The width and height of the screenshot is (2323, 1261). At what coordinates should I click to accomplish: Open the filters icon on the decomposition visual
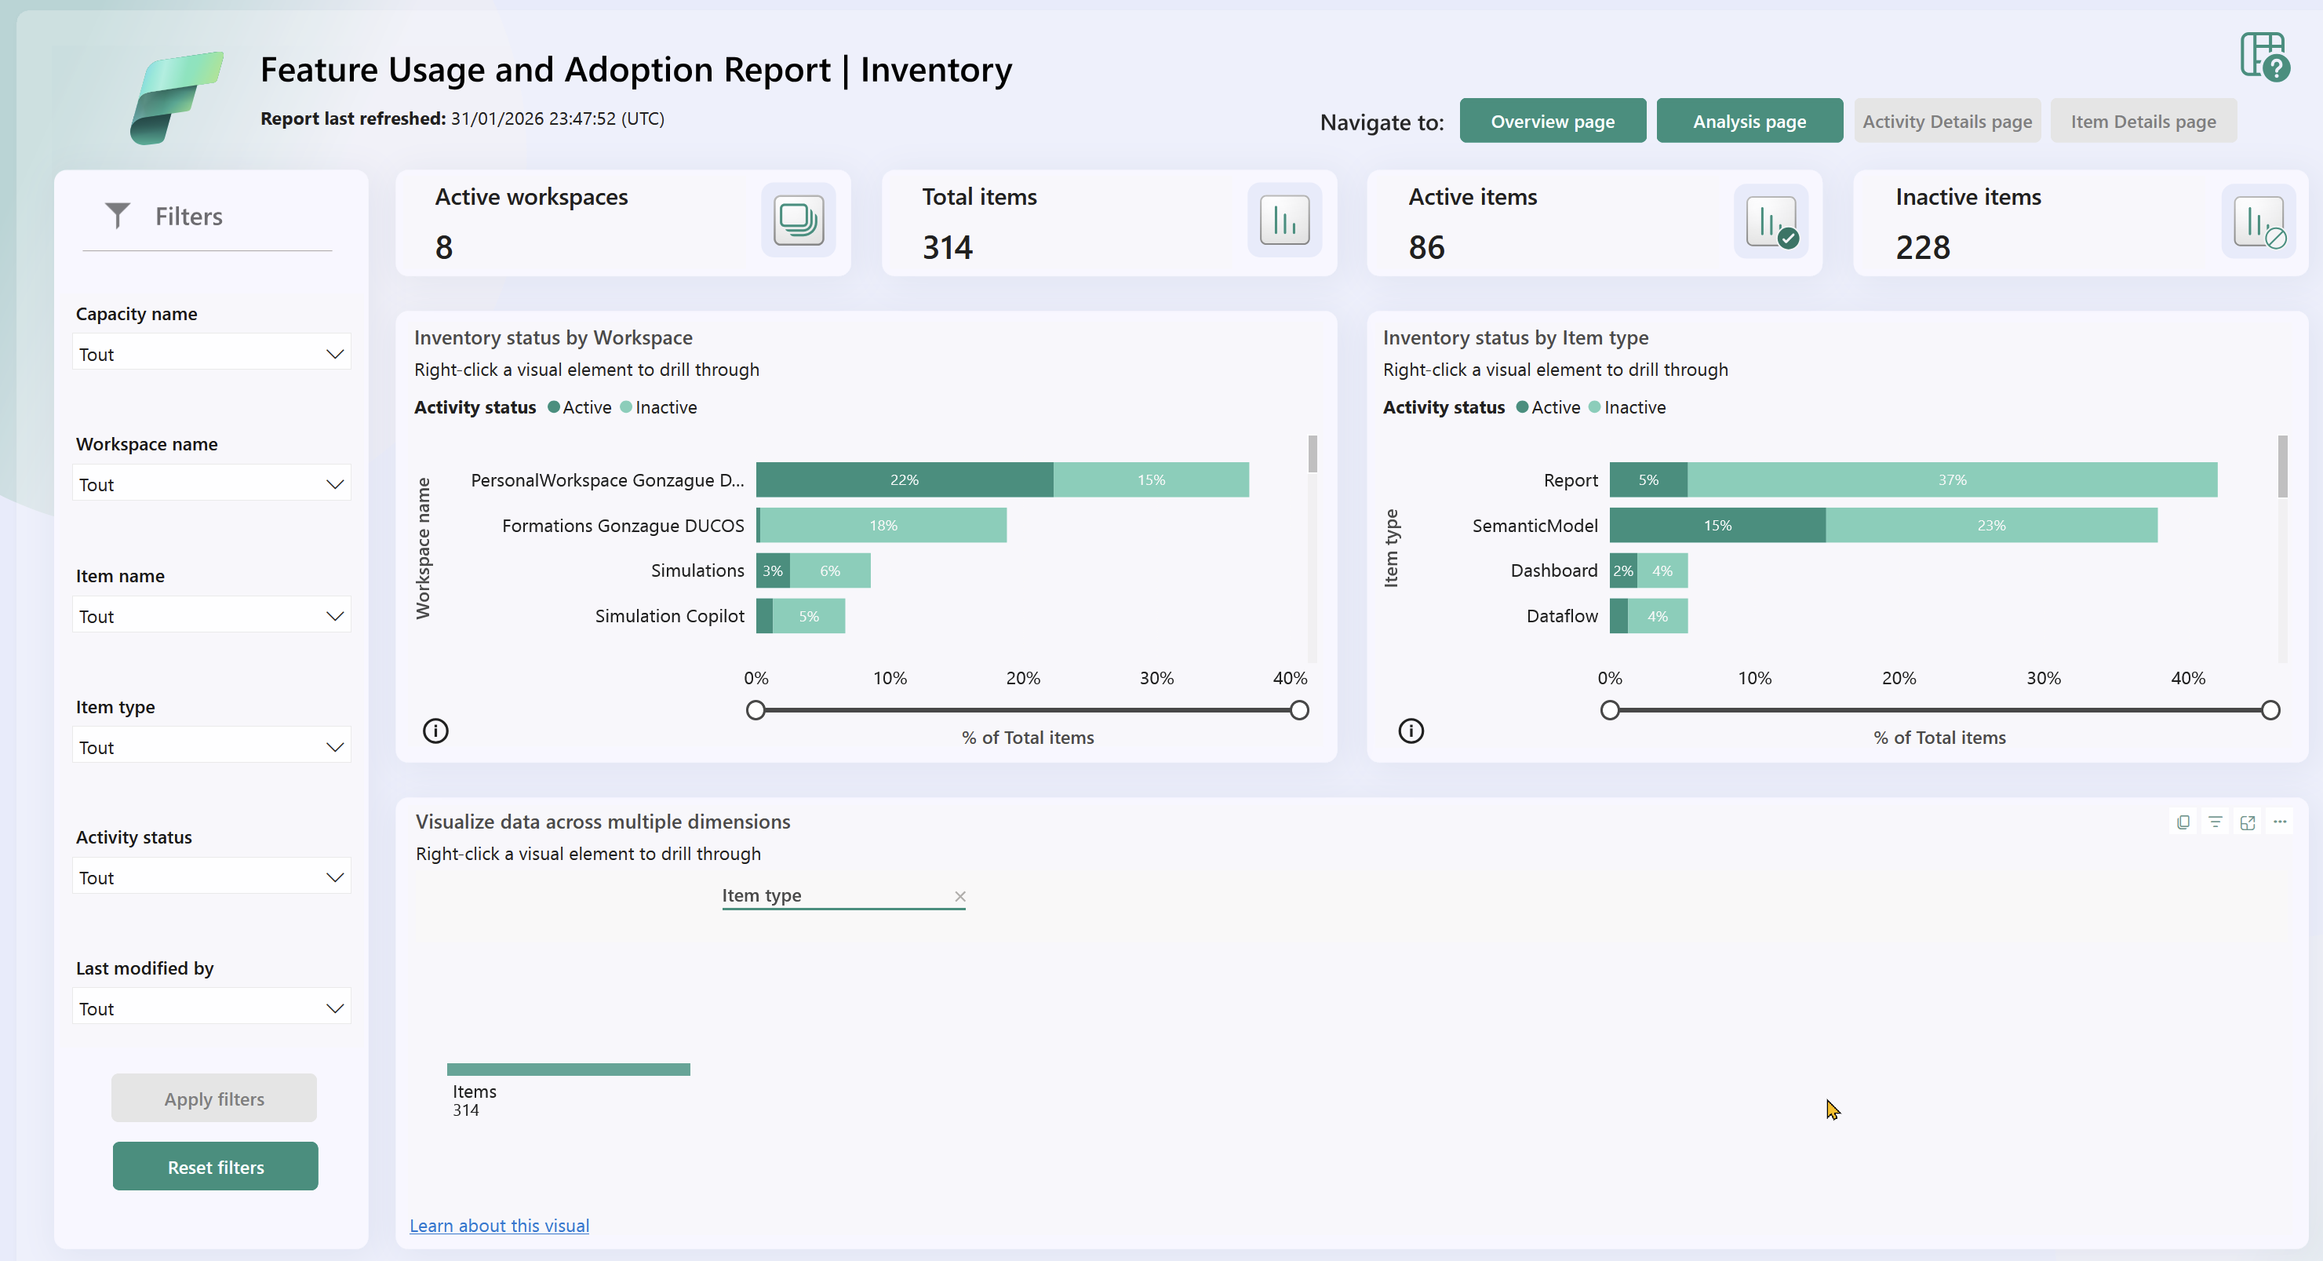click(x=2215, y=822)
